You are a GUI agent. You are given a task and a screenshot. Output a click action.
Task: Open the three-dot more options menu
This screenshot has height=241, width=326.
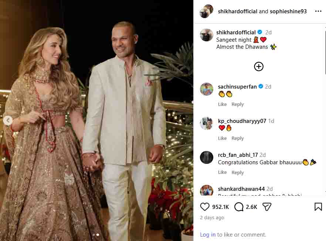coord(318,11)
